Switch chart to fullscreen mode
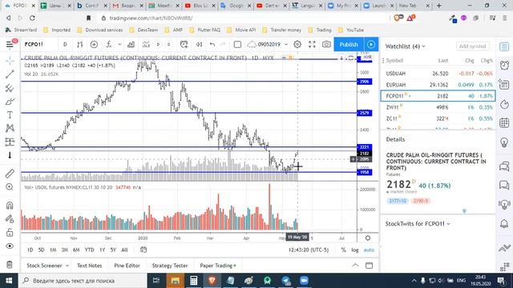Screen dimensions: 513x288 click(x=312, y=45)
